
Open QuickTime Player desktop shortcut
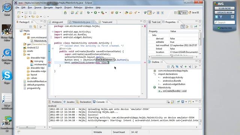pos(7,56)
